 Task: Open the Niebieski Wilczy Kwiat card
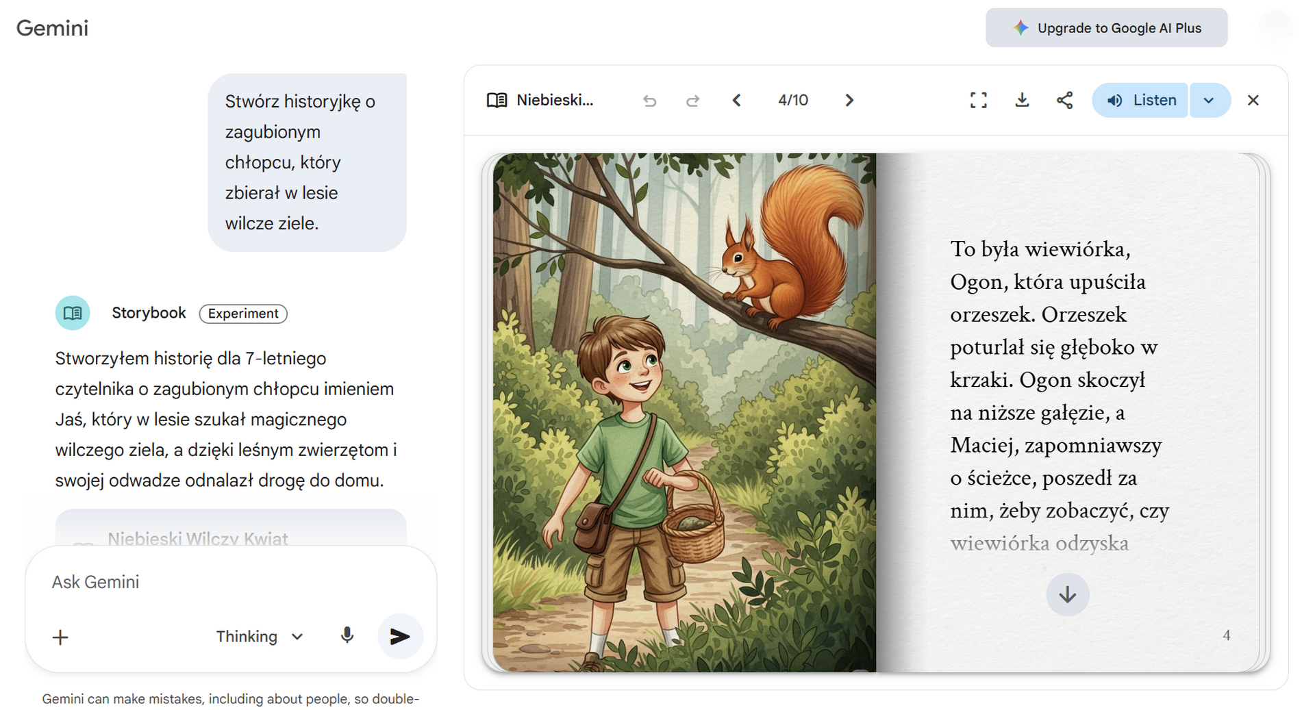tap(230, 531)
